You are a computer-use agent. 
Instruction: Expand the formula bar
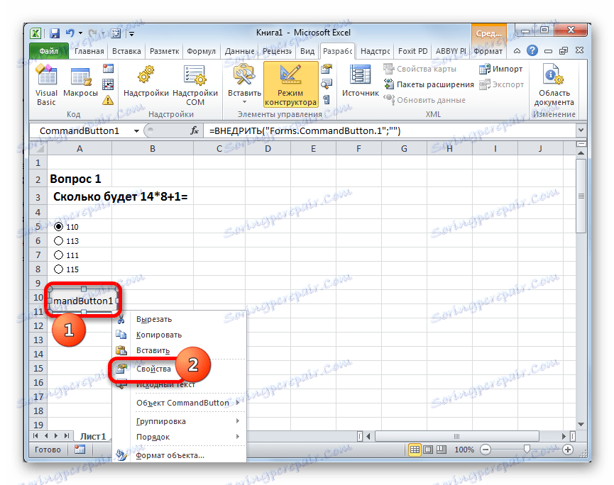coord(581,130)
